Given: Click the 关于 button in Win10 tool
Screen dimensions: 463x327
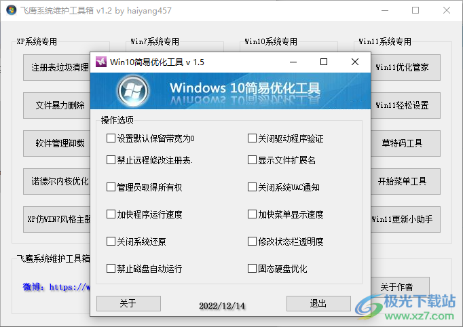Looking at the screenshot, I should pyautogui.click(x=128, y=303).
